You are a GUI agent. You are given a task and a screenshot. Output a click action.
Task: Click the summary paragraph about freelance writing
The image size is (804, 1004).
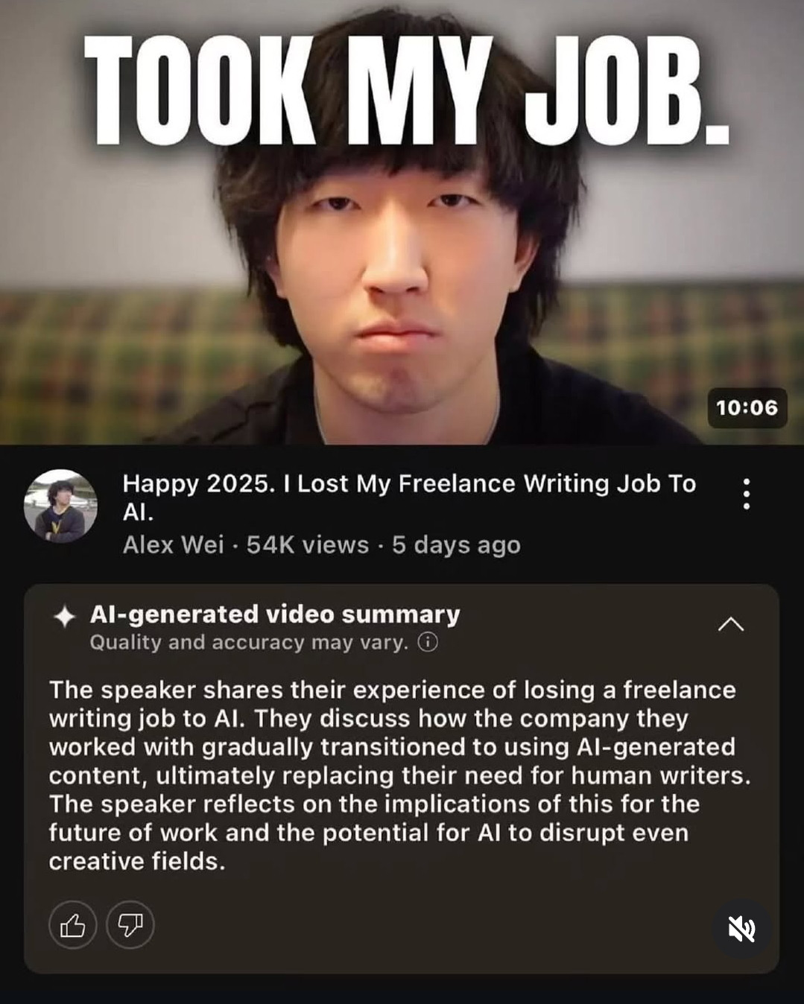click(x=399, y=775)
